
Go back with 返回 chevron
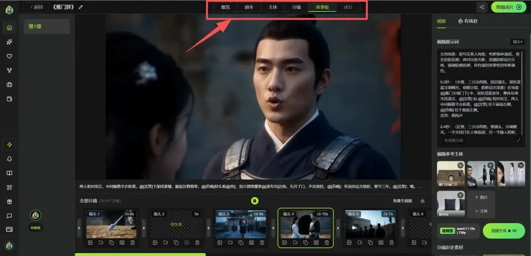36,7
